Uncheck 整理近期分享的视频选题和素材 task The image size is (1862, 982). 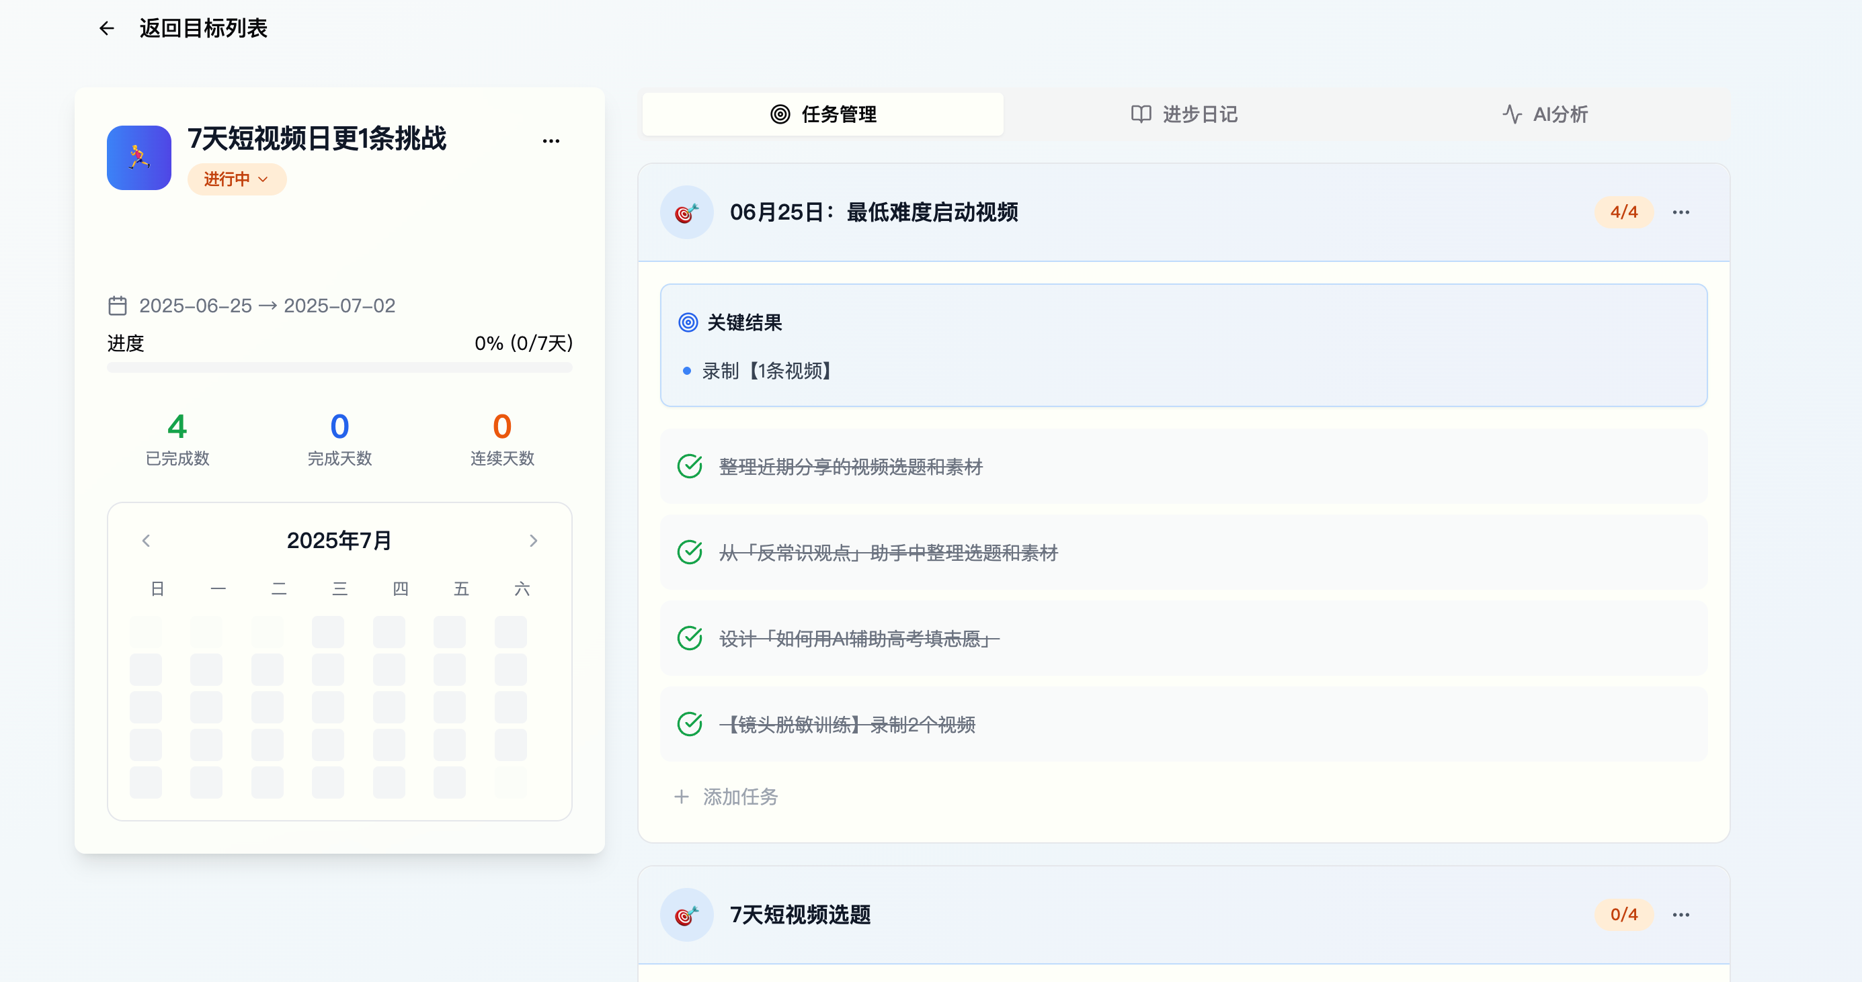click(690, 466)
